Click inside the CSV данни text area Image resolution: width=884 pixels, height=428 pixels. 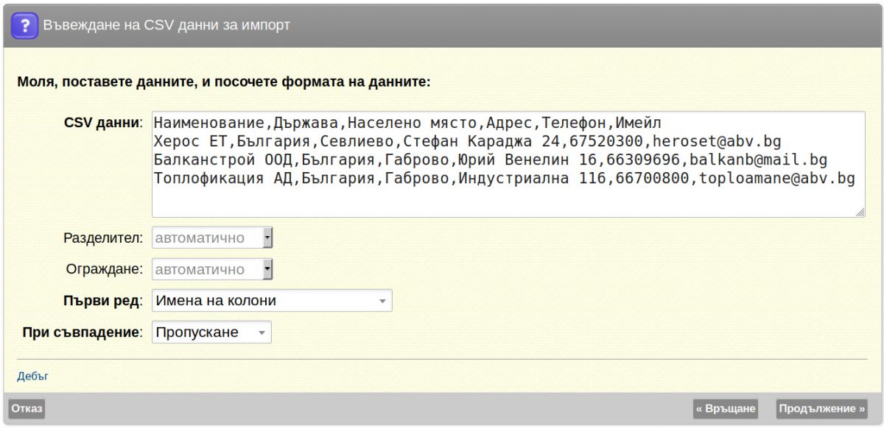pyautogui.click(x=508, y=164)
